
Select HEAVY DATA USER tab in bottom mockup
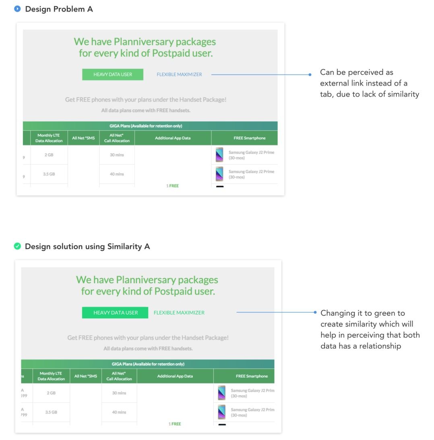(115, 313)
